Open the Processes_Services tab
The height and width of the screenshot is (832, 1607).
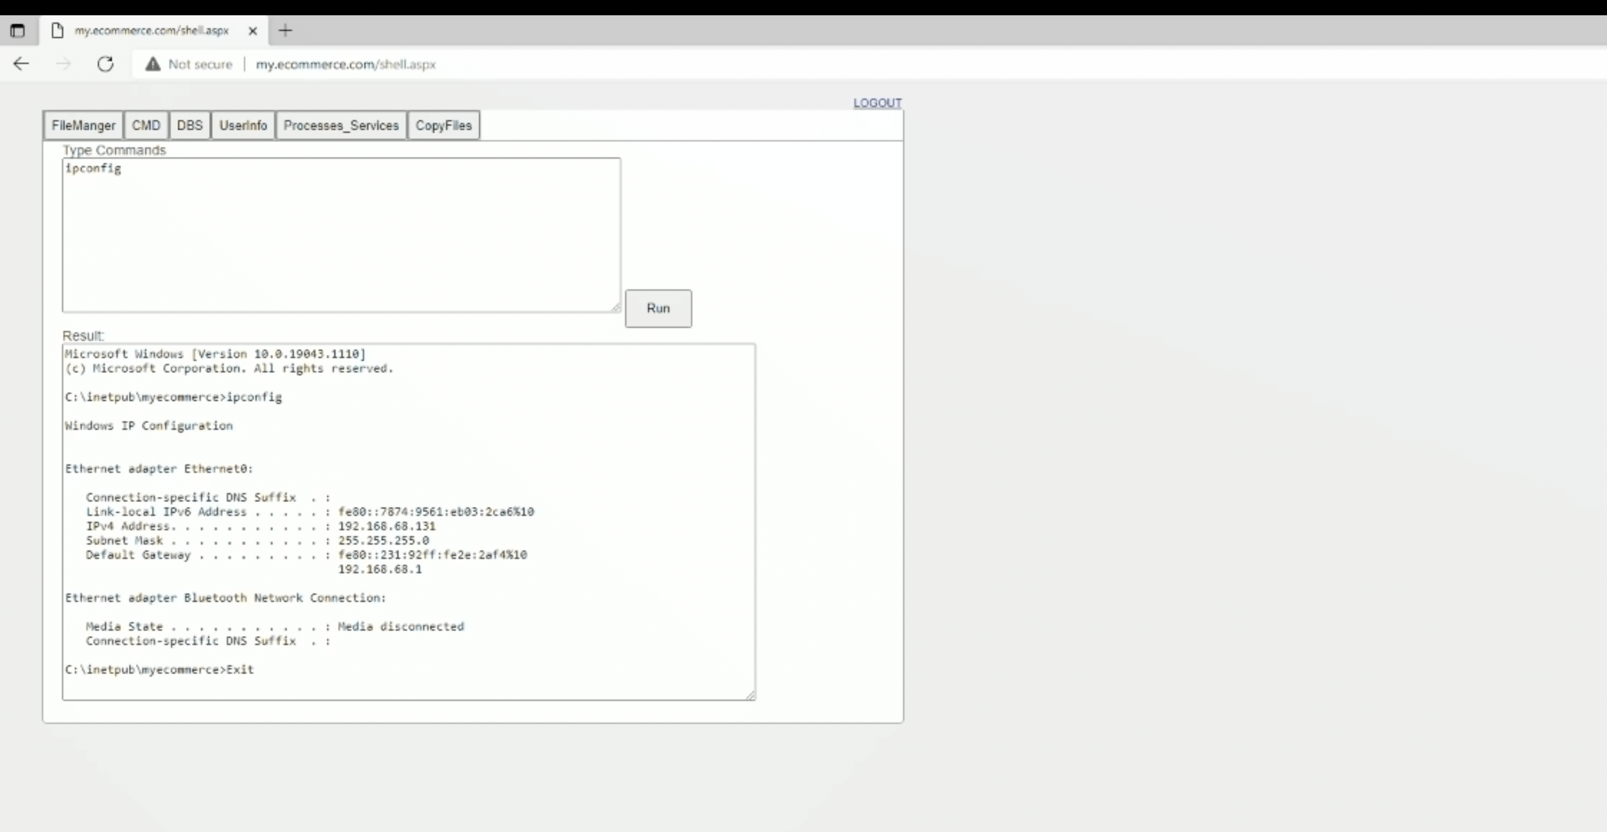(x=341, y=126)
